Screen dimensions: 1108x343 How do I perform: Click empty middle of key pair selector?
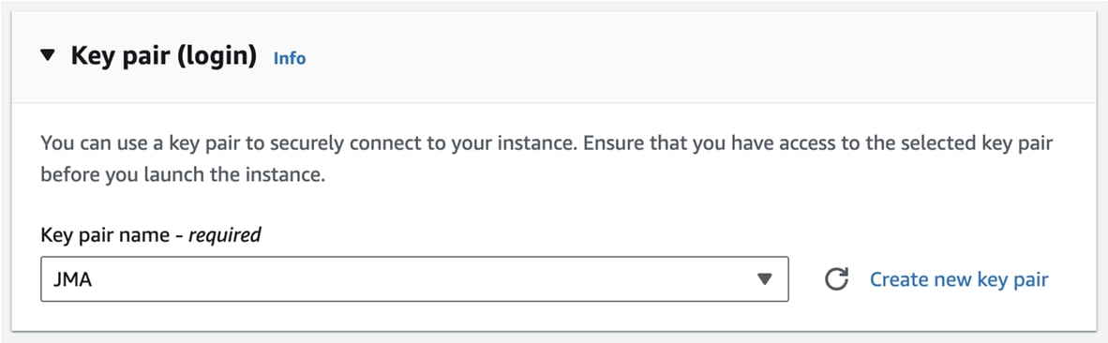pos(424,279)
